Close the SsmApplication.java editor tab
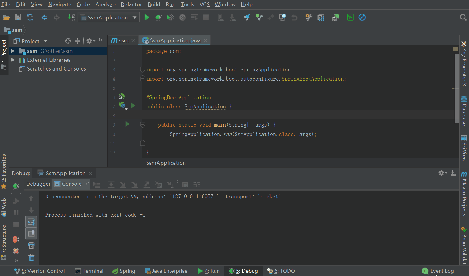 (x=205, y=40)
